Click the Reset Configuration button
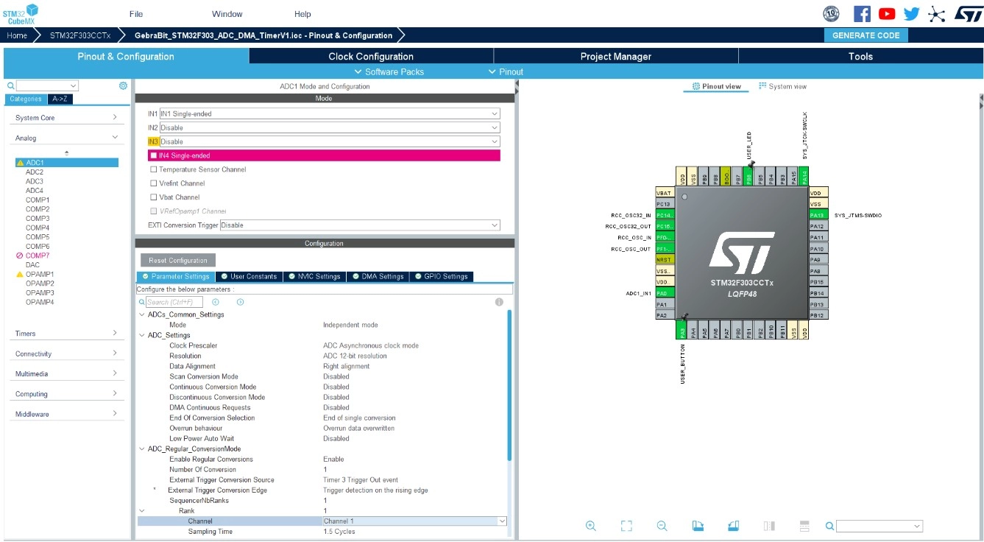 pos(178,261)
